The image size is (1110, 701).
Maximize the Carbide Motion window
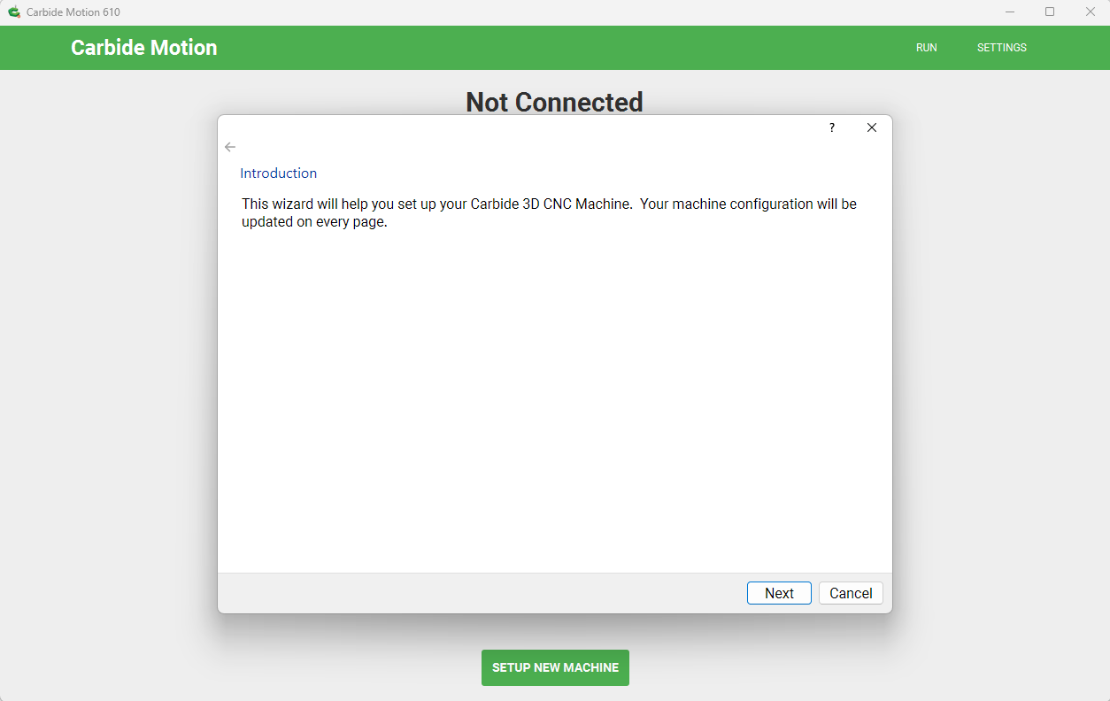(1050, 12)
